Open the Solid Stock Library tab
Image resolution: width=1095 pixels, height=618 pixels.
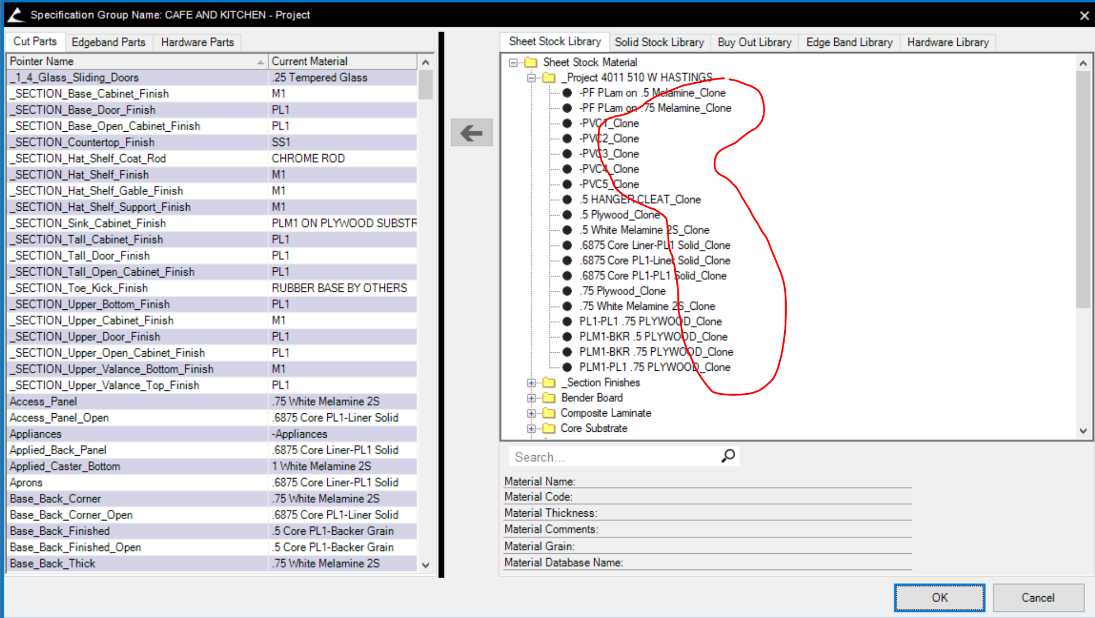(x=659, y=42)
